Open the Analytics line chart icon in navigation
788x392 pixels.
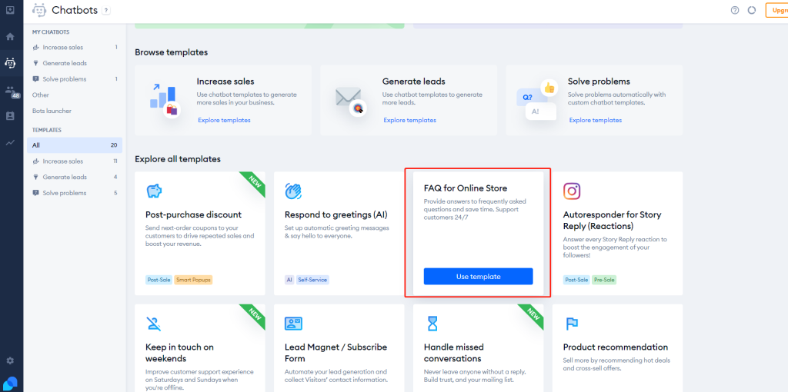[10, 142]
